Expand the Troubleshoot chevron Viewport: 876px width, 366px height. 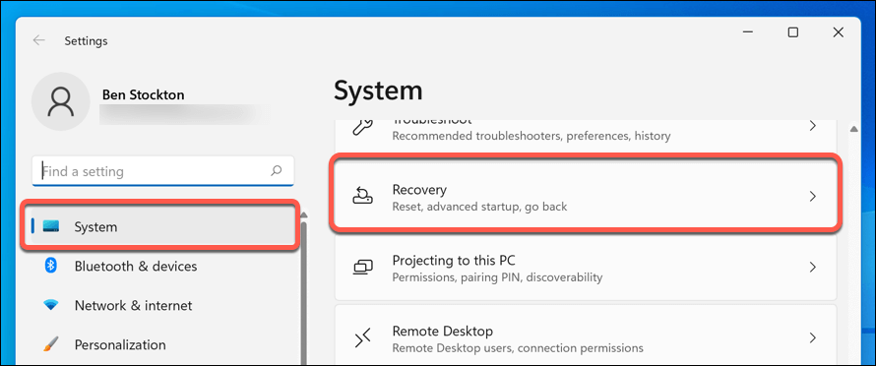[813, 126]
